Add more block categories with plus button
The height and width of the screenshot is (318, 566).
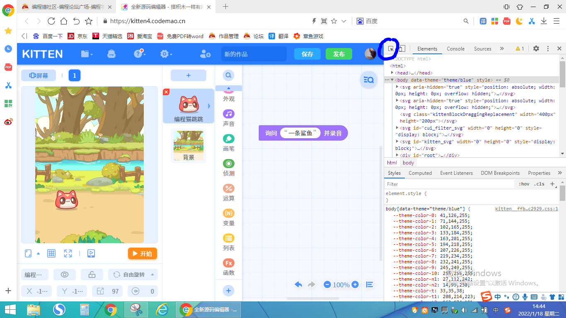coord(228,291)
